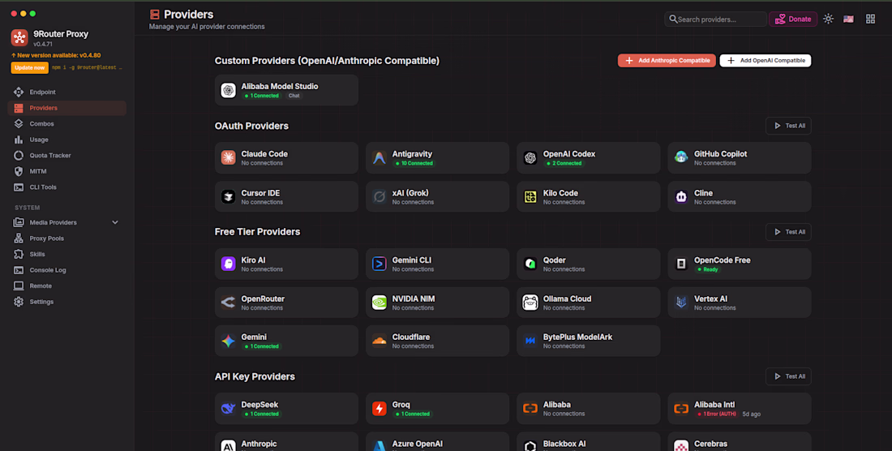
Task: Click the '10 Connected' badge on Antigravity
Action: 414,163
